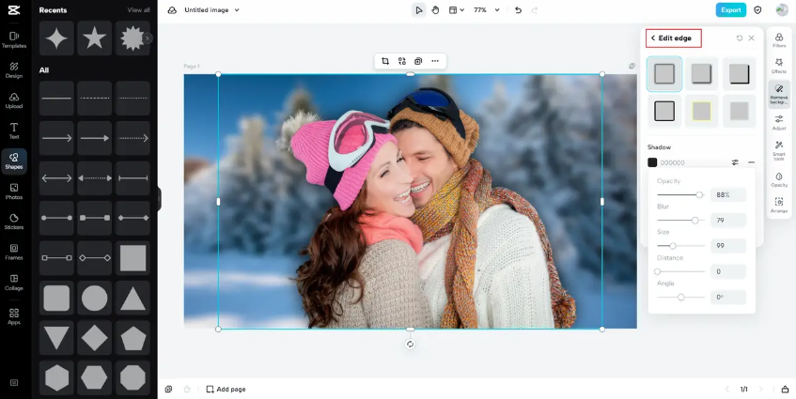
Task: Go back from Edit edge panel
Action: point(653,38)
